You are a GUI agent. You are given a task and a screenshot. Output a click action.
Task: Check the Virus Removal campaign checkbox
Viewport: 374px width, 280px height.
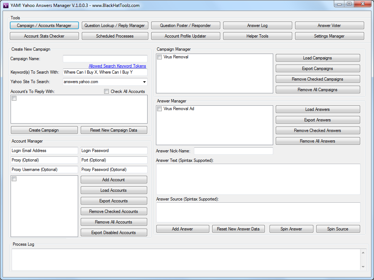159,57
